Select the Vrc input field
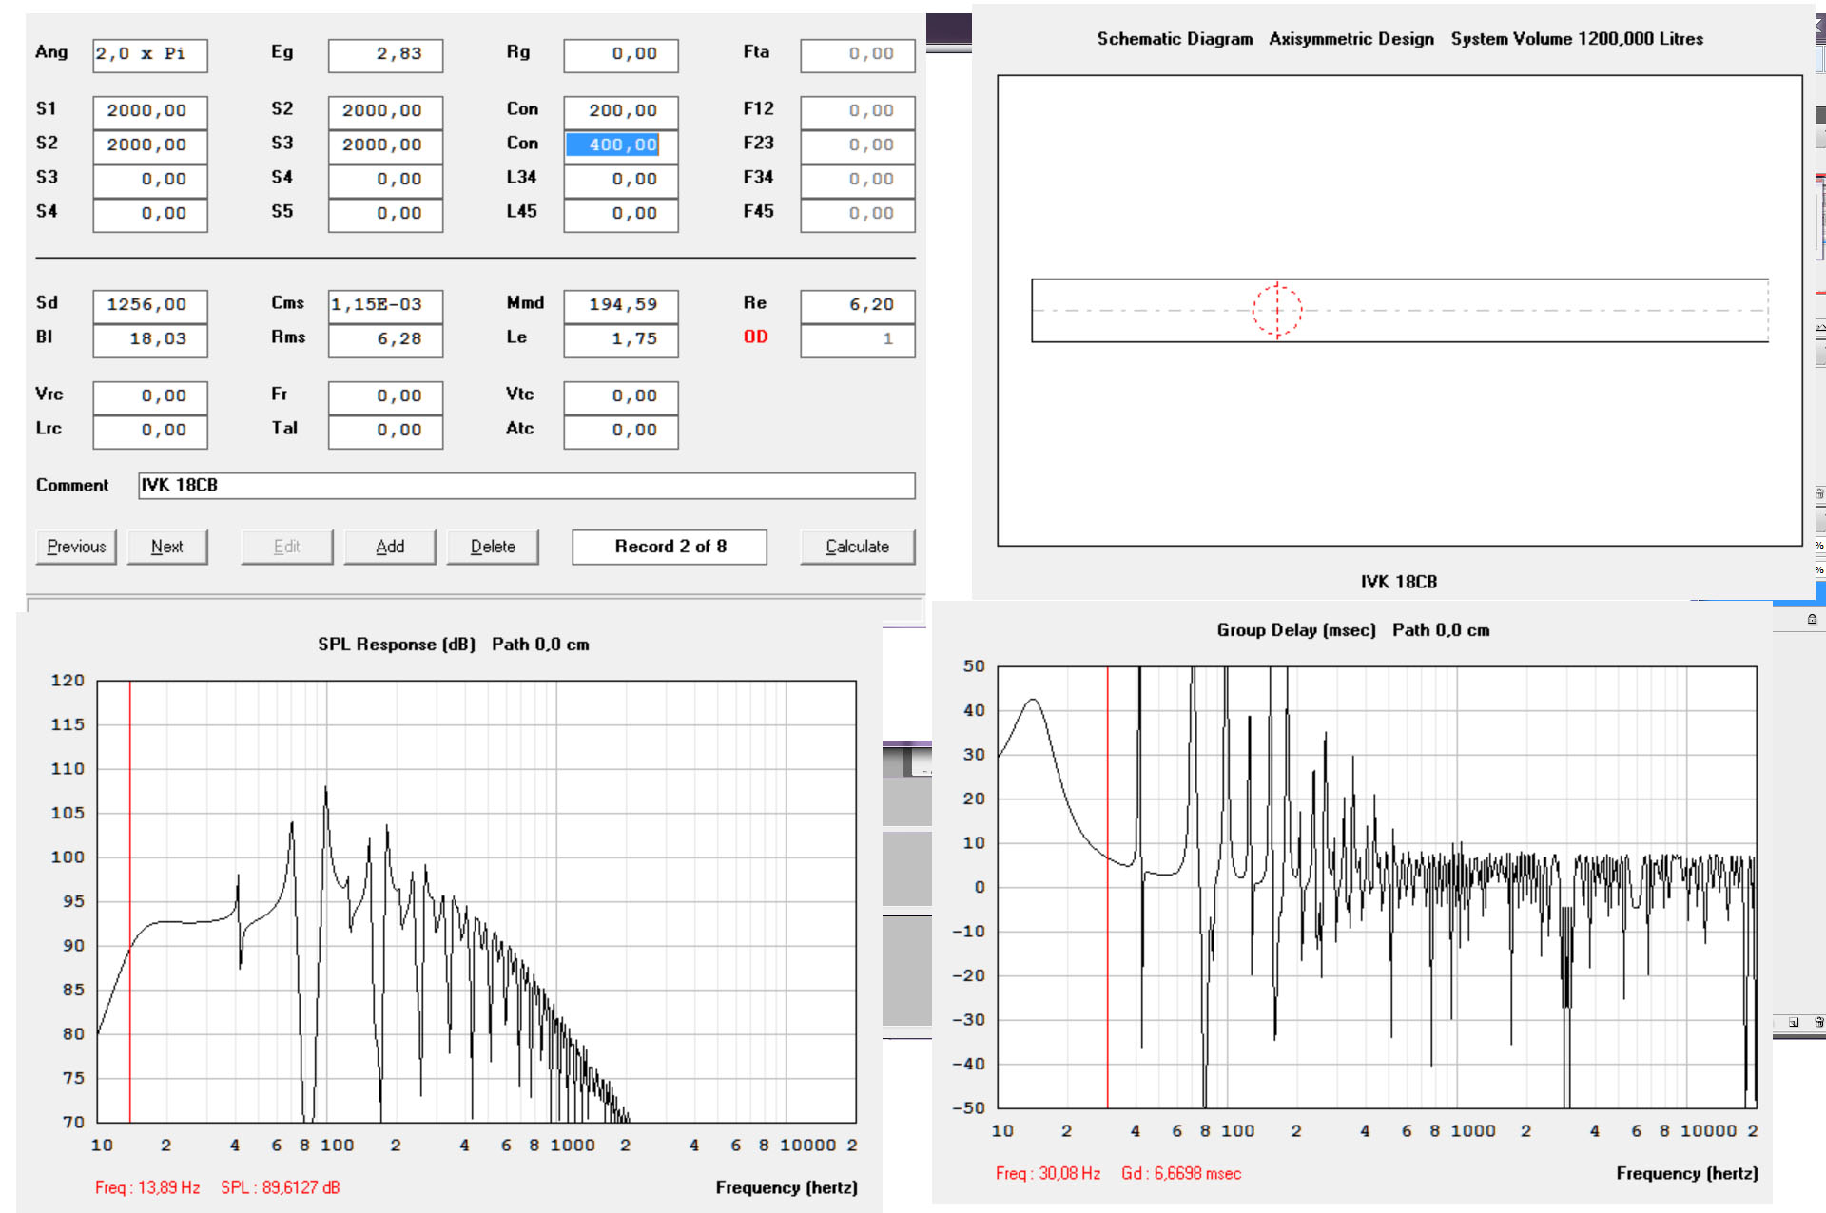The width and height of the screenshot is (1826, 1213). click(x=149, y=396)
